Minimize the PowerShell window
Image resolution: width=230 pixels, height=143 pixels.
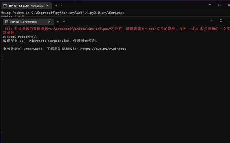click(211, 21)
